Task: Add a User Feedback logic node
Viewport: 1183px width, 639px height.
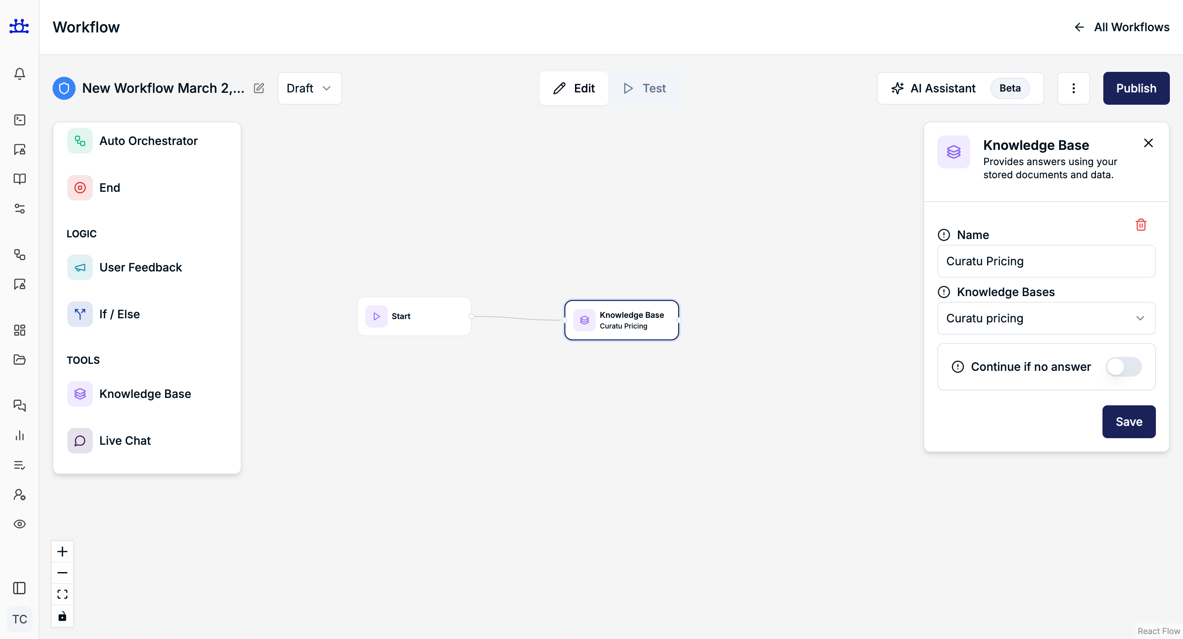Action: click(x=140, y=267)
